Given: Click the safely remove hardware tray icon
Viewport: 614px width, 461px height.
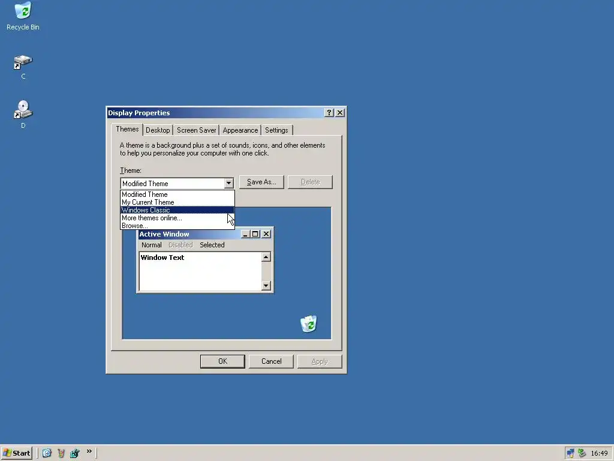Looking at the screenshot, I should point(582,453).
